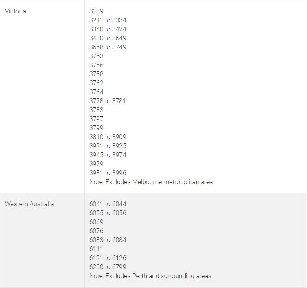Screen dimensions: 307x288
Task: Click the 3211 to 3334 postcode range
Action: click(108, 20)
